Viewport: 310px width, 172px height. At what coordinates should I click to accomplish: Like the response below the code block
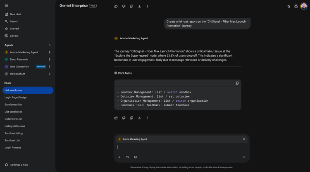[x=116, y=118]
